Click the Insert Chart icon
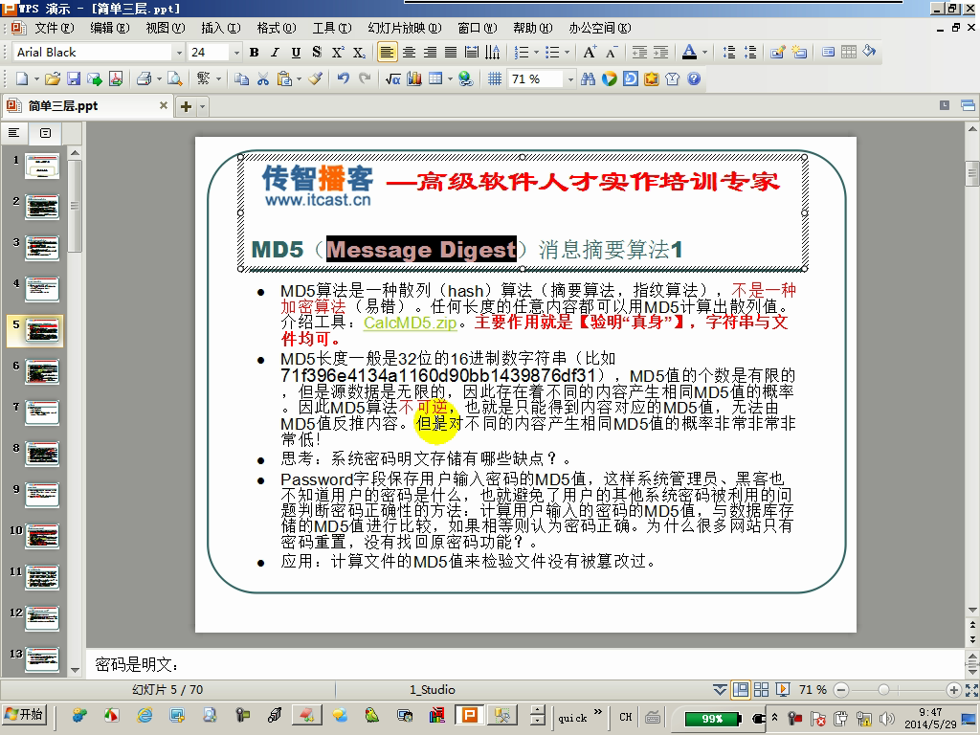Screen dimensions: 980x735 [414, 78]
